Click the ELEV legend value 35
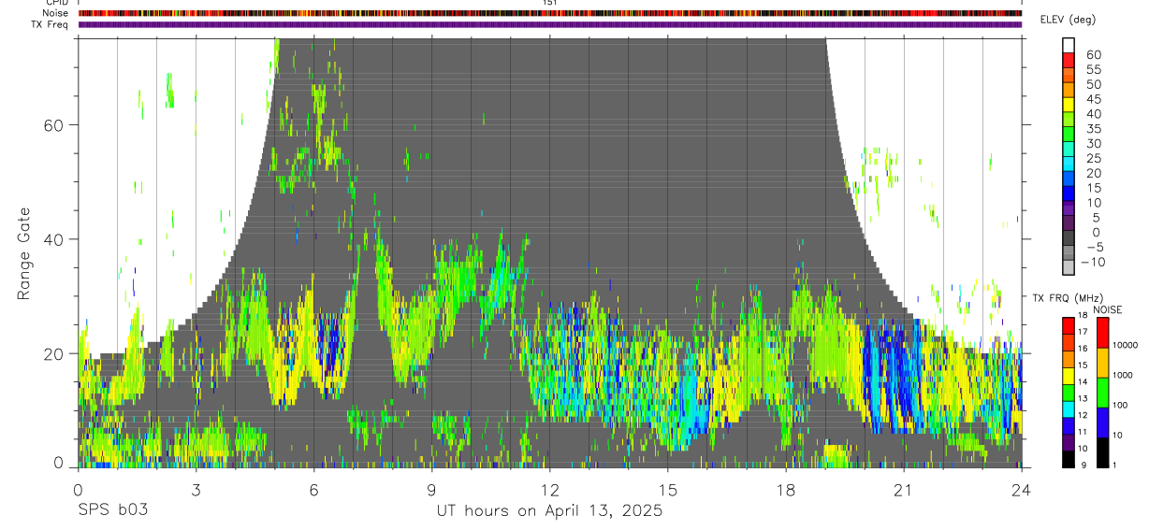The image size is (1149, 530). click(1093, 129)
